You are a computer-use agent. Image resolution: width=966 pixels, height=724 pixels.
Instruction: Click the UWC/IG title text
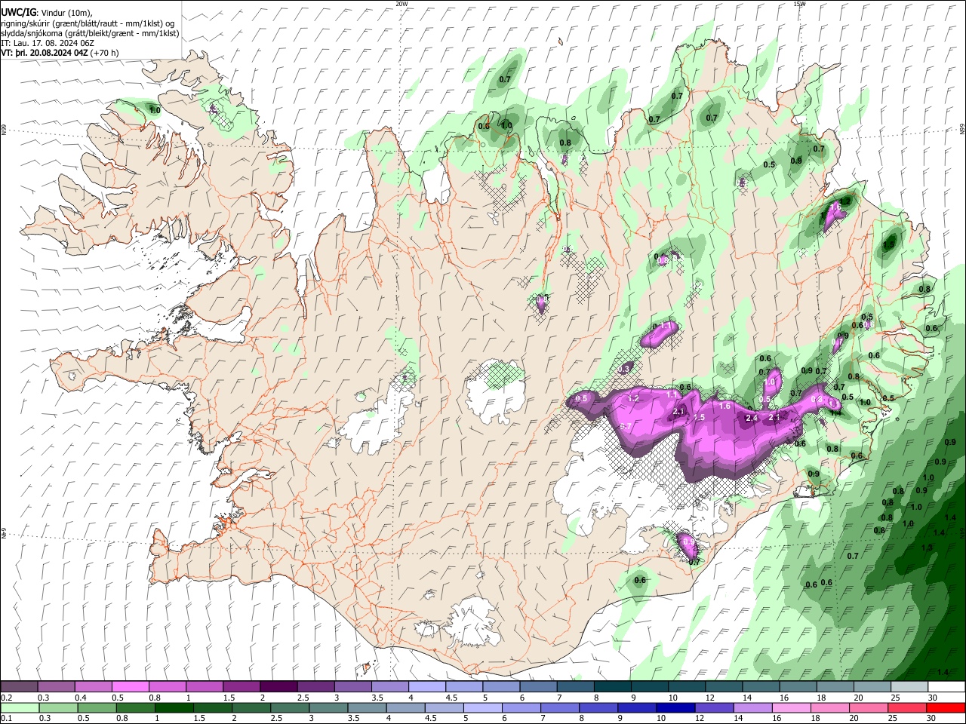tap(18, 13)
